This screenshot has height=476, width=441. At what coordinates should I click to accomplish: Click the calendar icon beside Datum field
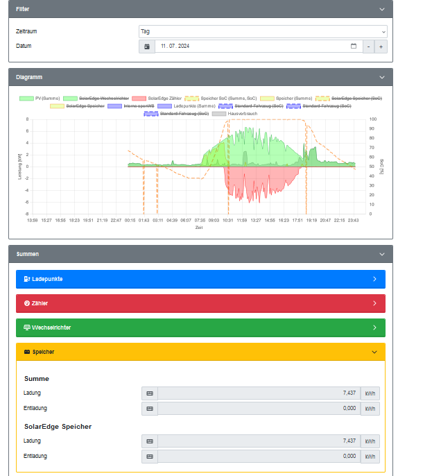pos(147,46)
